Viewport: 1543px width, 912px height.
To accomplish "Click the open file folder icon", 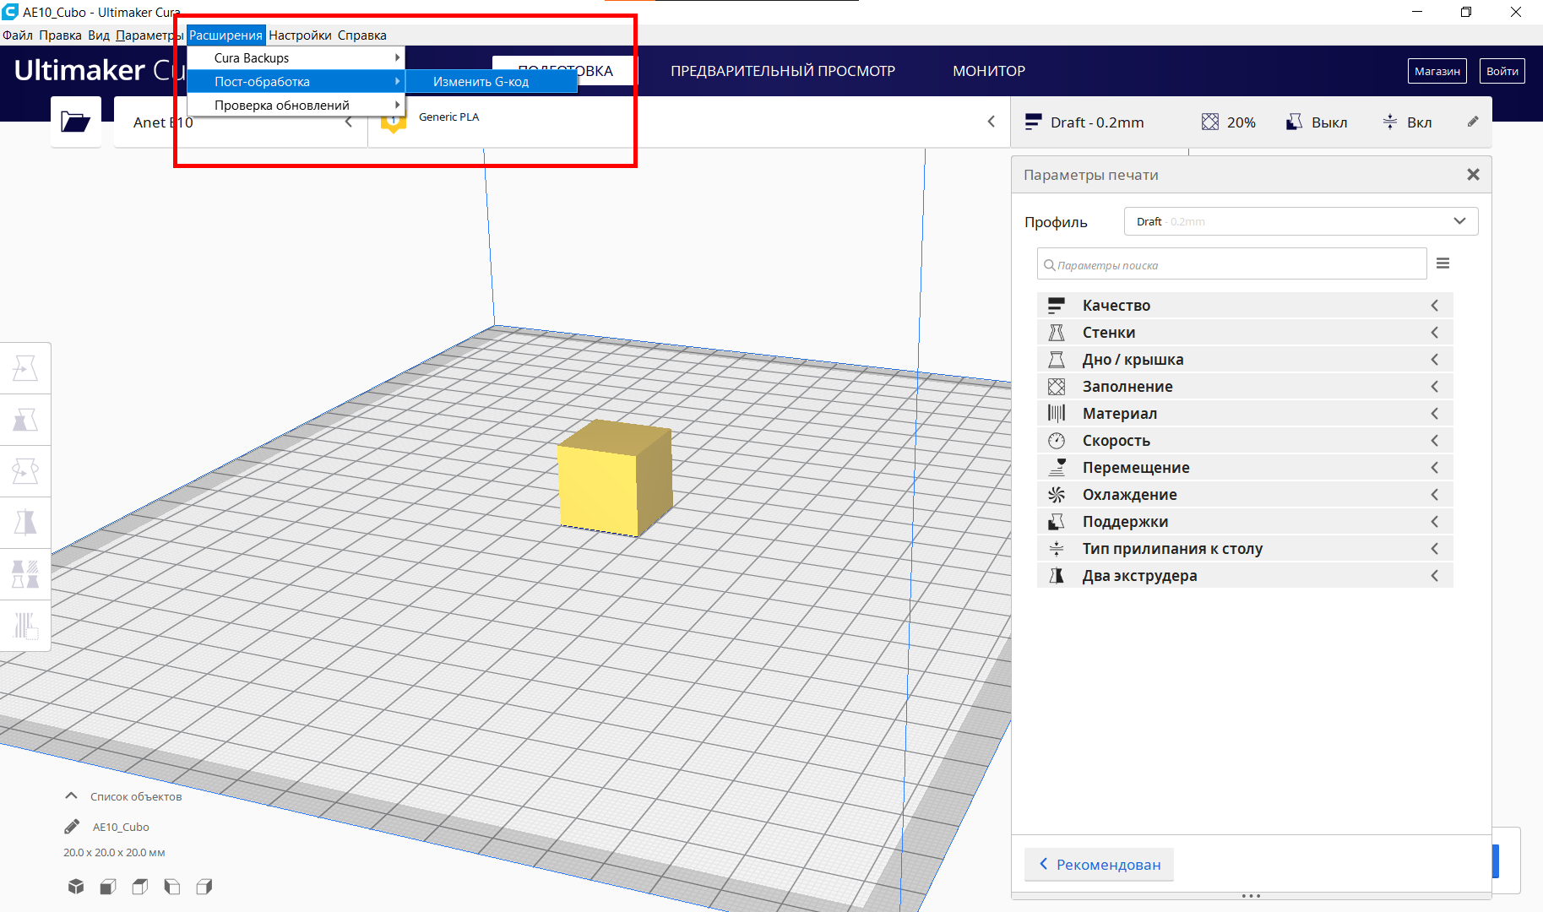I will pyautogui.click(x=75, y=122).
